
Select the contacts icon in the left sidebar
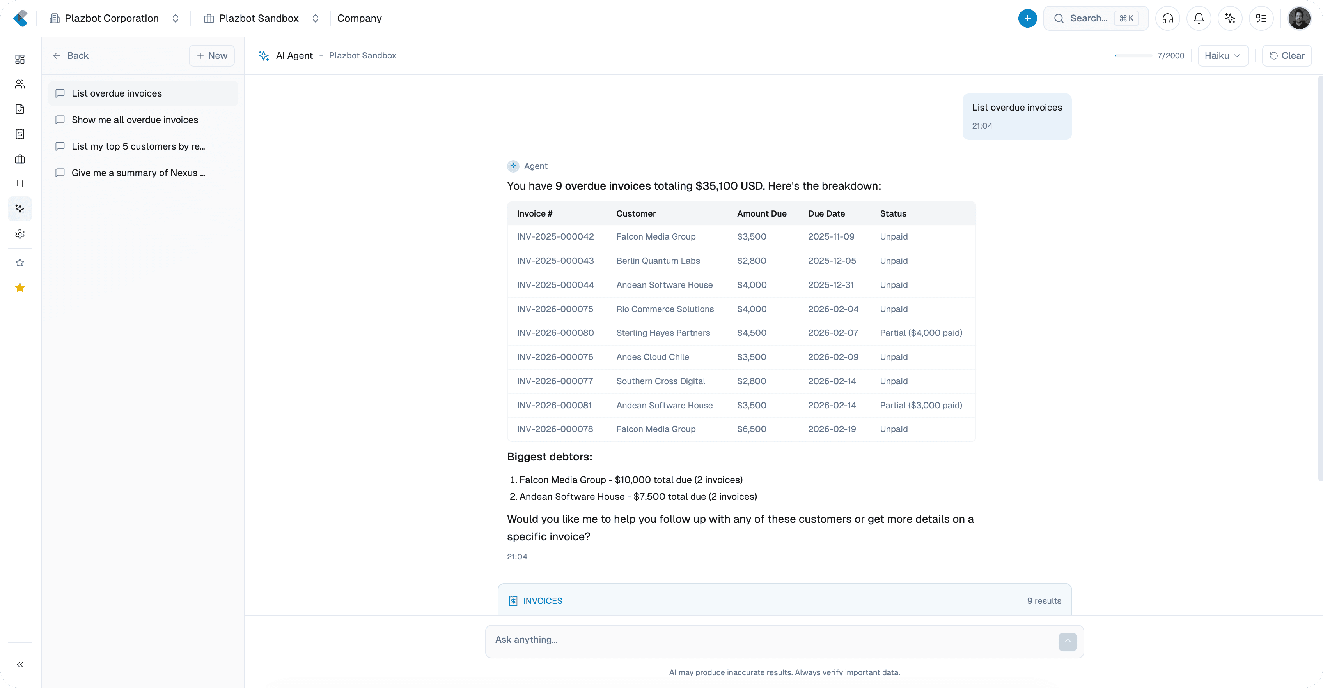(x=20, y=84)
